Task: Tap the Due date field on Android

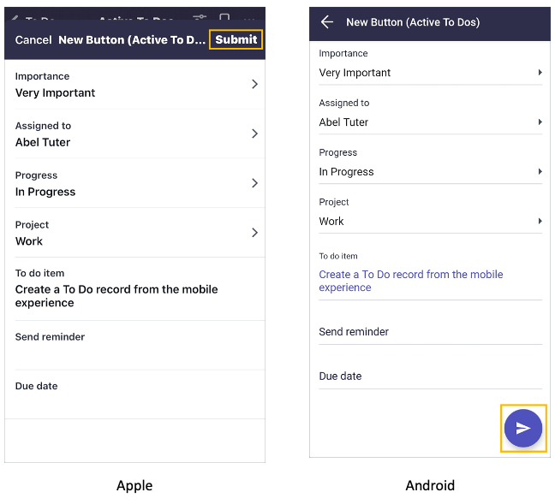Action: (x=430, y=377)
